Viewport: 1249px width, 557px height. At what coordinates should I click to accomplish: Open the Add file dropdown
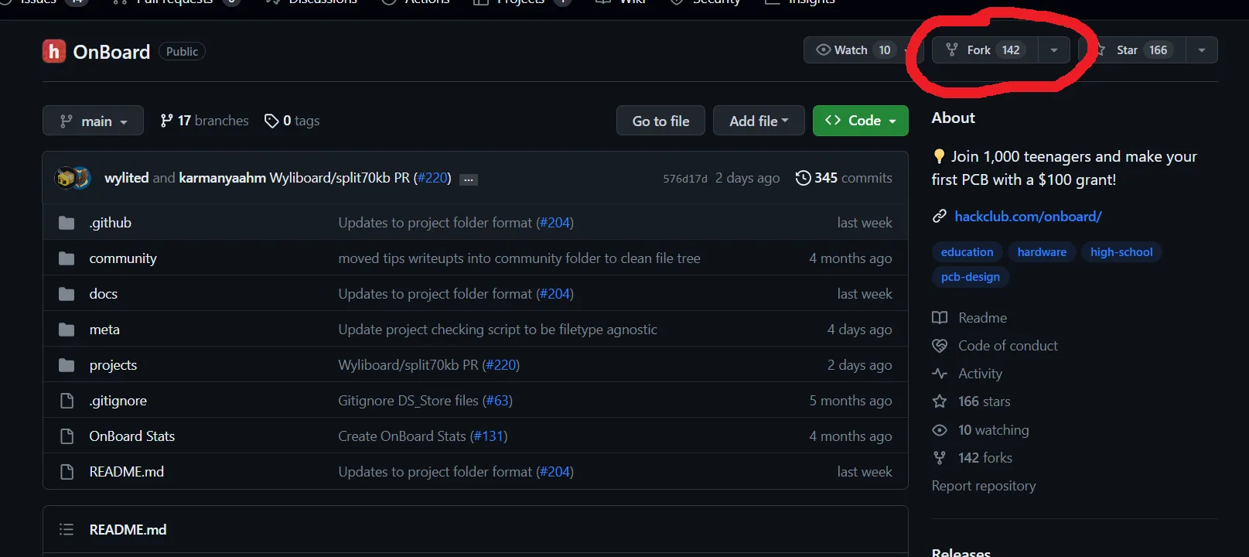coord(759,121)
